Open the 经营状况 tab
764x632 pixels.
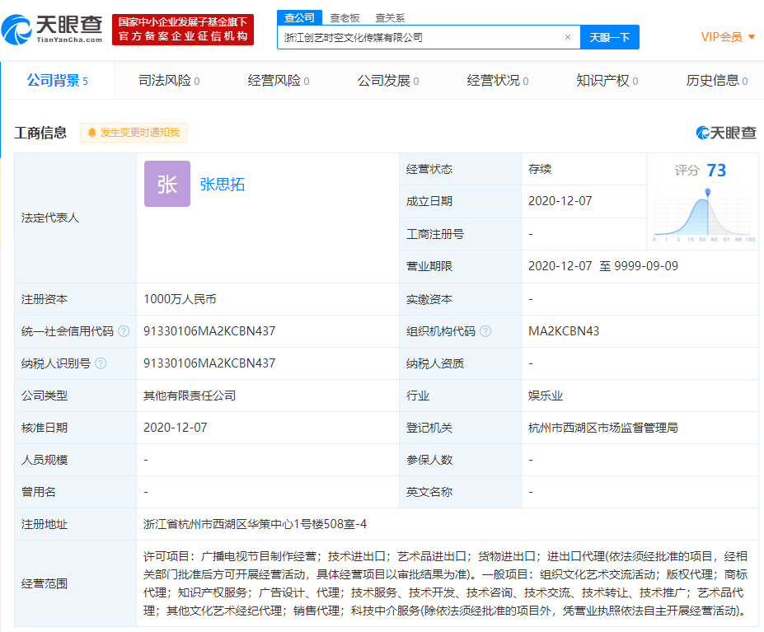click(x=498, y=81)
